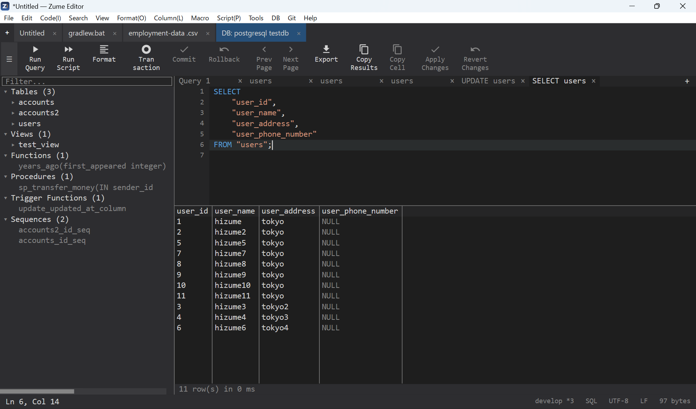Open the DB menu
Viewport: 696px width, 409px height.
click(x=276, y=18)
